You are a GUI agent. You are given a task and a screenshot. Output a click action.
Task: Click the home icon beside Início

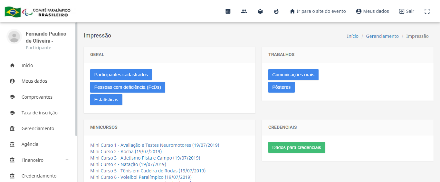[x=12, y=65]
